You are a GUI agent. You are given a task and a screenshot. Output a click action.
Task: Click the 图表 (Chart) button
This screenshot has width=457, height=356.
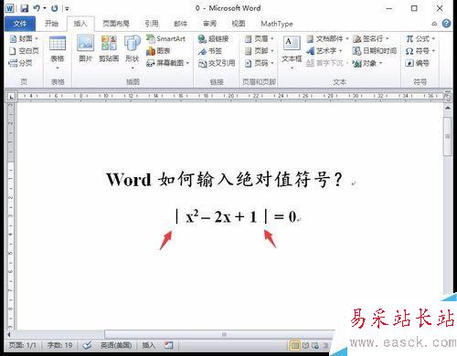158,51
